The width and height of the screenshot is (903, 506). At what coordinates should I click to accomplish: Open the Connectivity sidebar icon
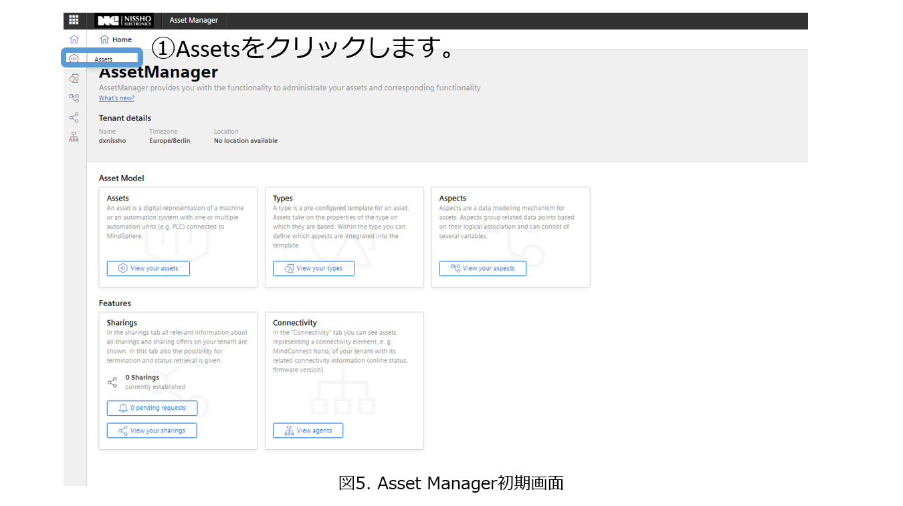pos(74,137)
